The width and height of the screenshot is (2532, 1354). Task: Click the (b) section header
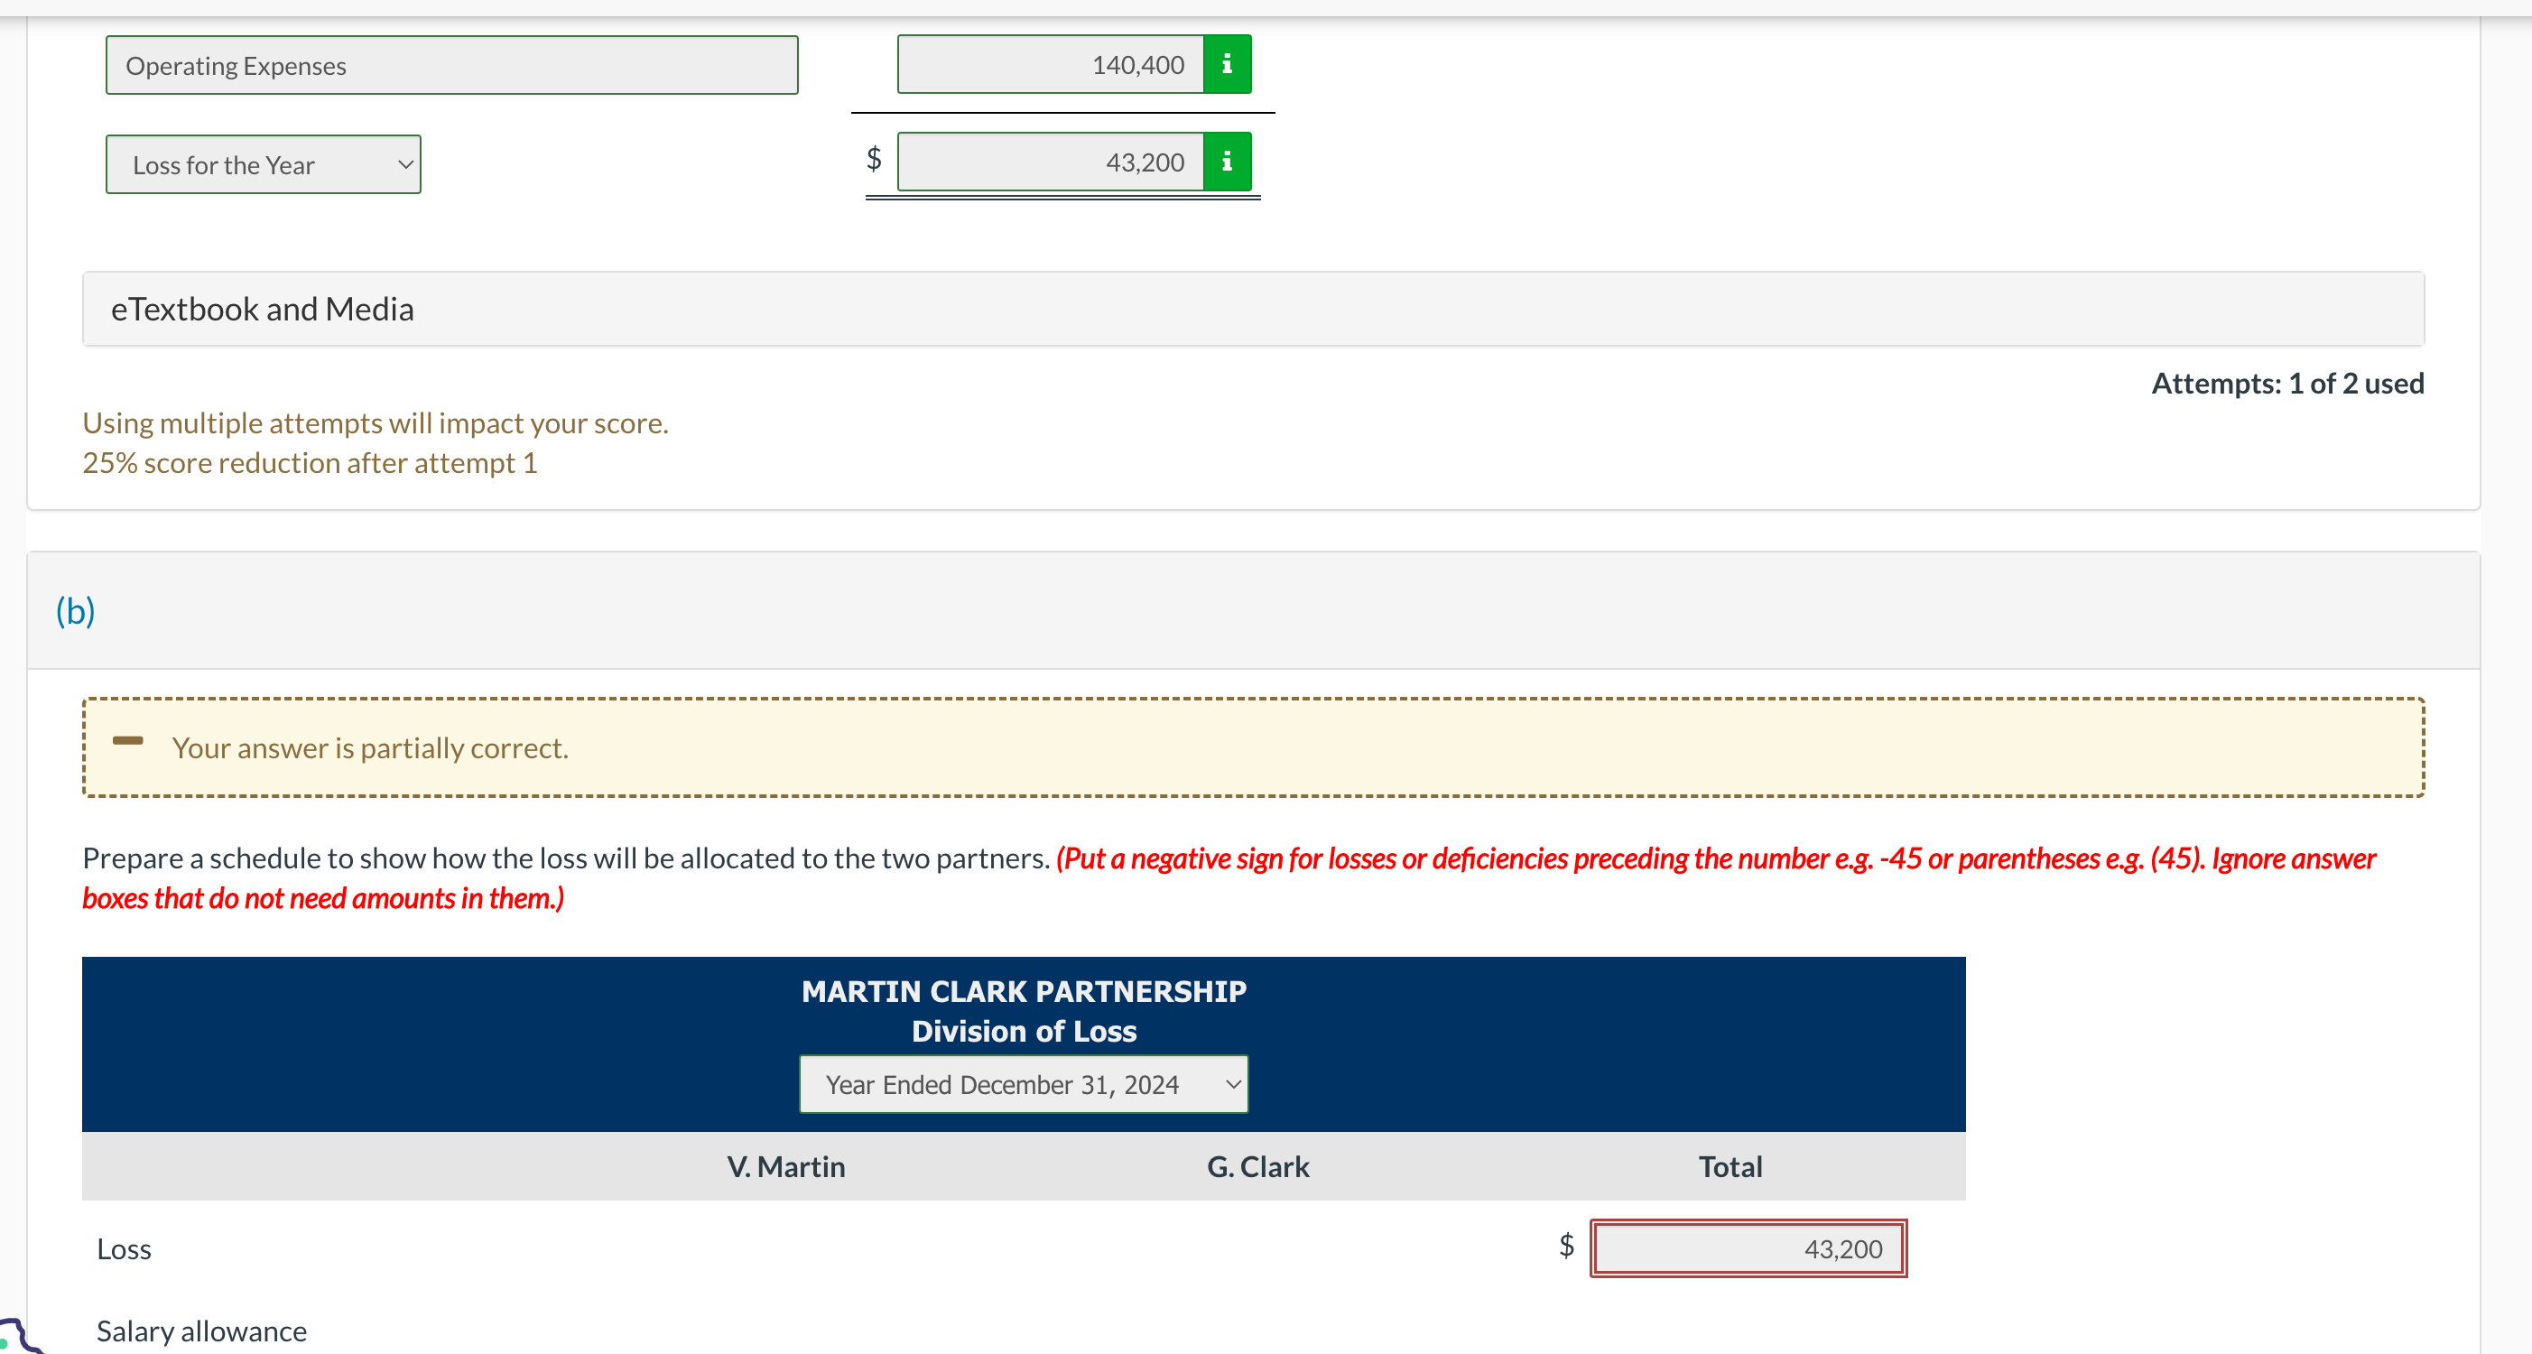76,611
